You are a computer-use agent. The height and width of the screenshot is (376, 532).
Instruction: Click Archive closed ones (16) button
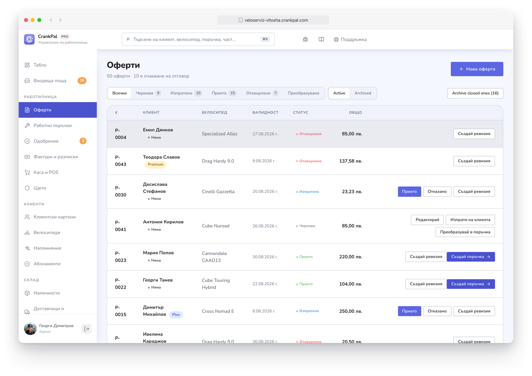point(475,93)
